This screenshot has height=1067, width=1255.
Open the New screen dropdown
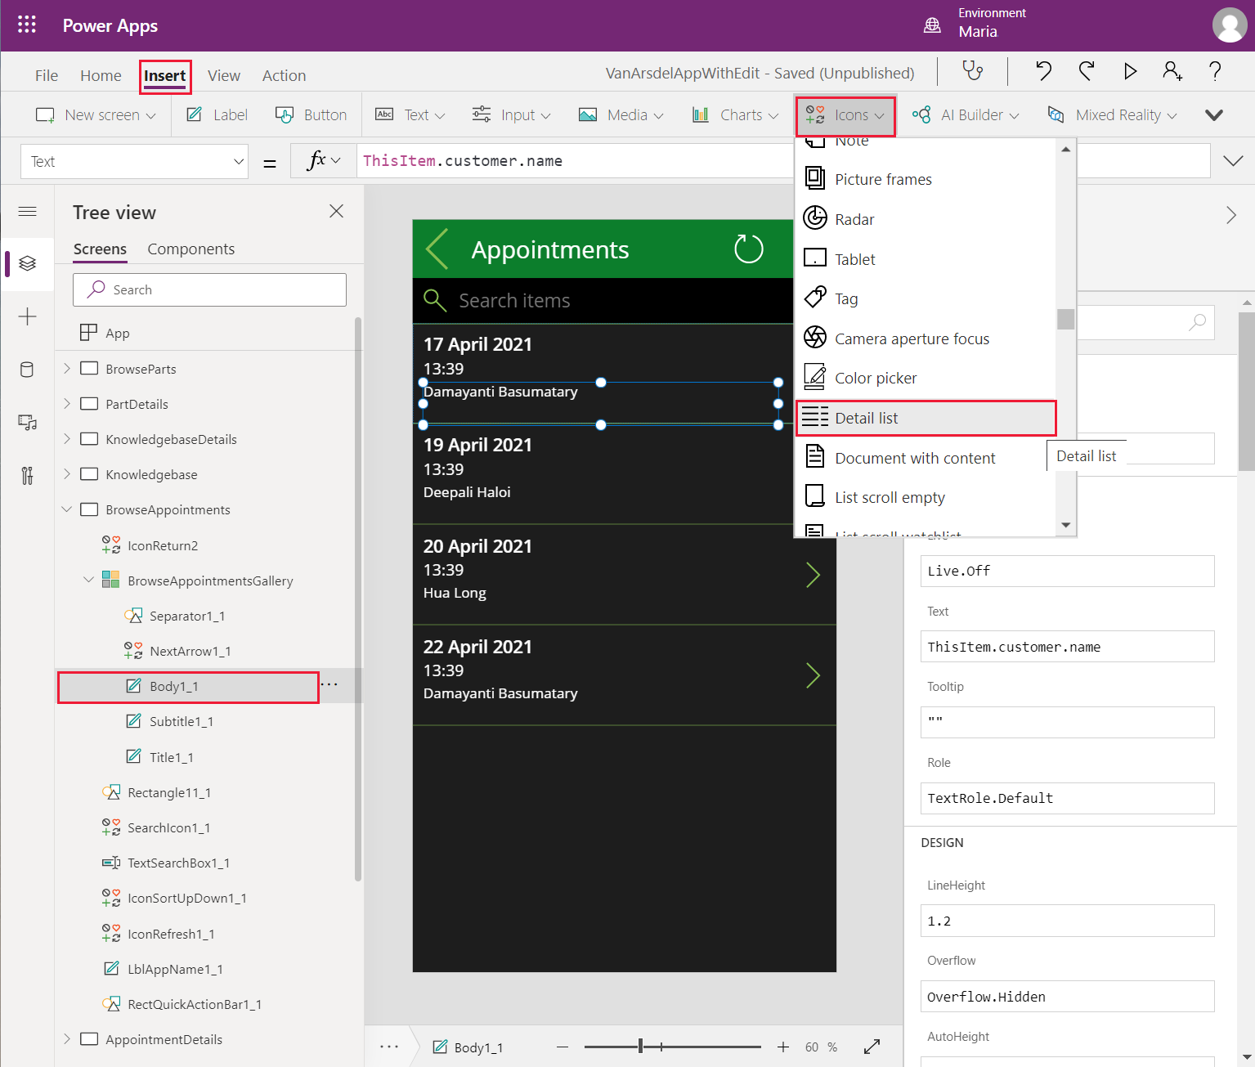point(96,114)
